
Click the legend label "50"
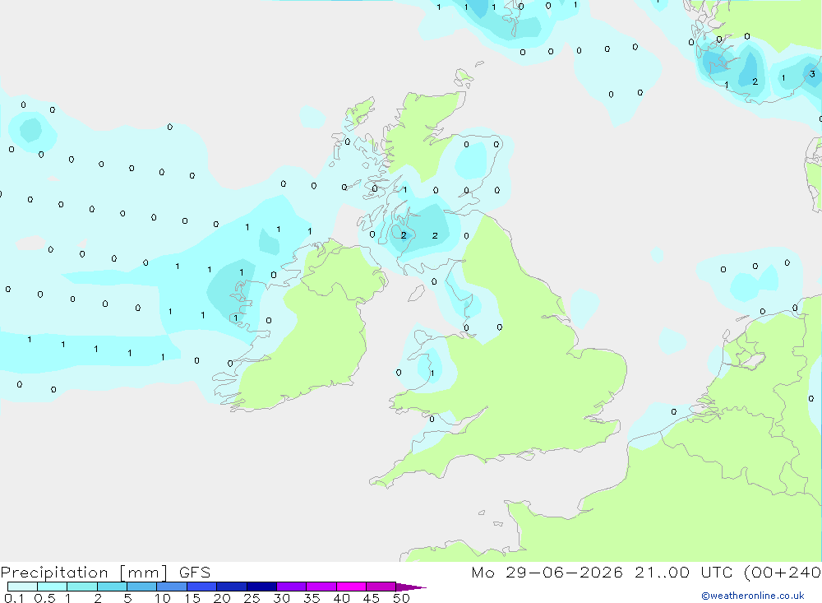tap(401, 598)
